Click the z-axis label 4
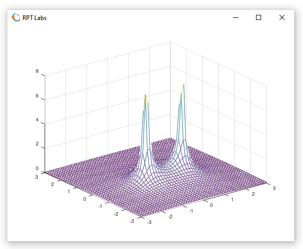This screenshot has height=249, width=303. click(37, 120)
